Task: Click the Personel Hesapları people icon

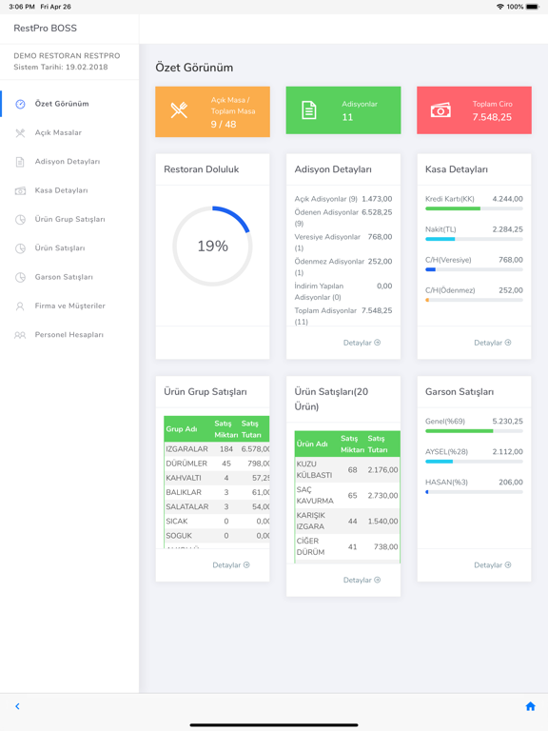Action: pyautogui.click(x=20, y=335)
